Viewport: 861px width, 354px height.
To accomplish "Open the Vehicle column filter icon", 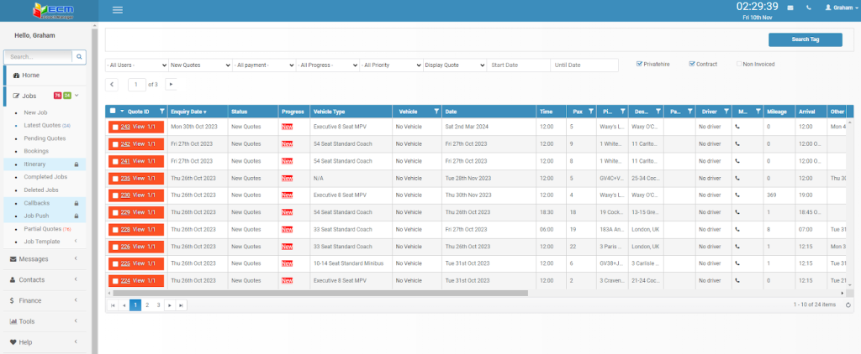I will (436, 111).
